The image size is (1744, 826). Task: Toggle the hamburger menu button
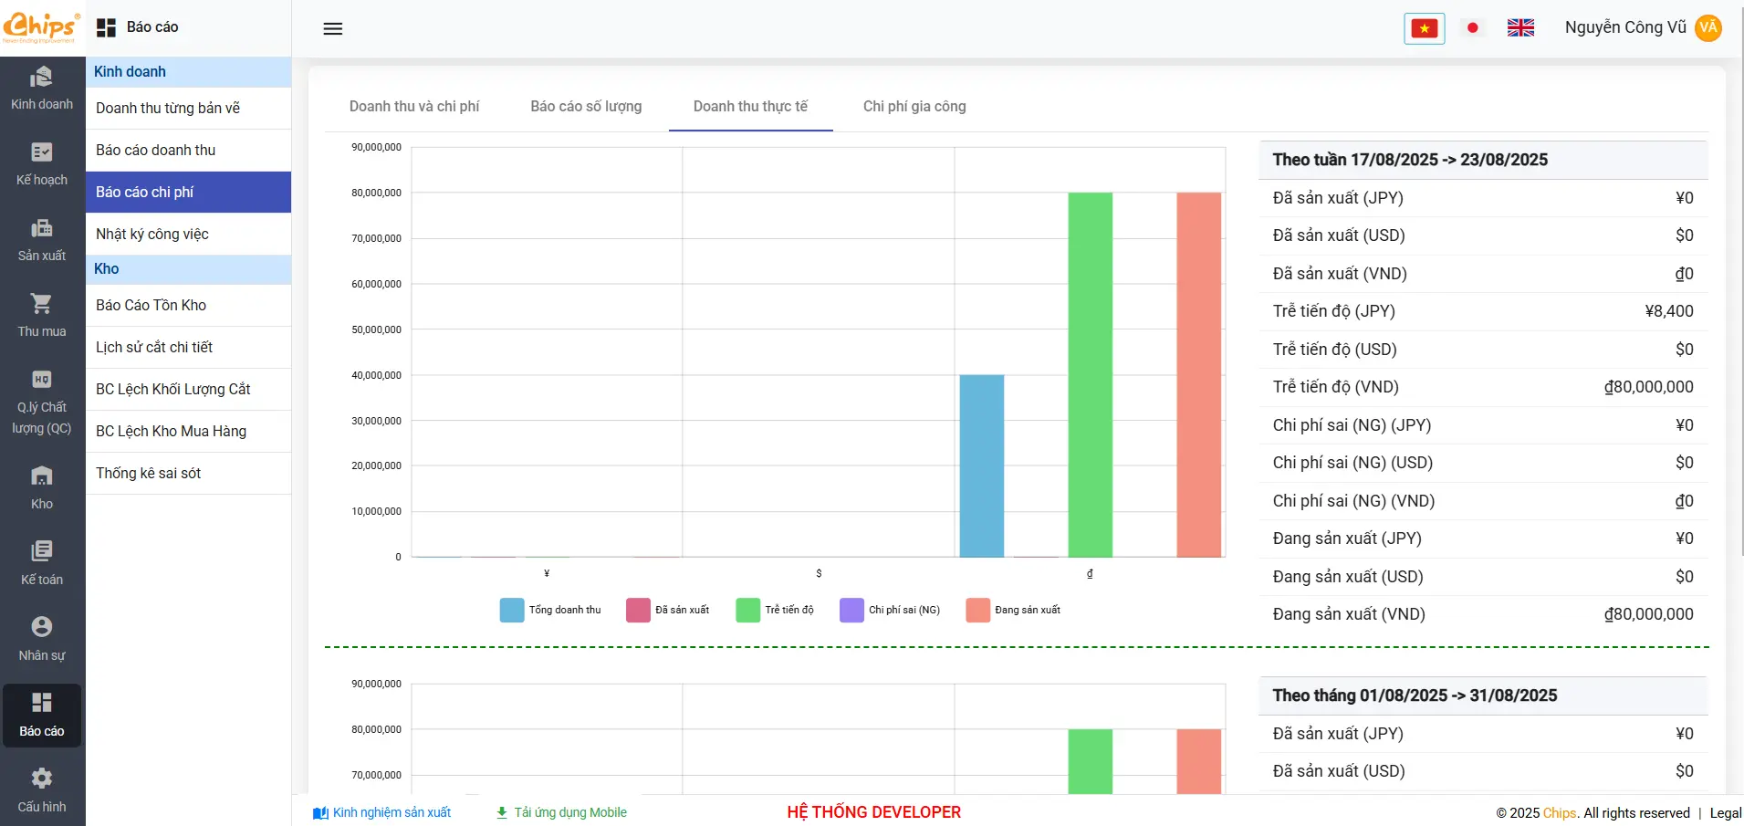click(333, 28)
